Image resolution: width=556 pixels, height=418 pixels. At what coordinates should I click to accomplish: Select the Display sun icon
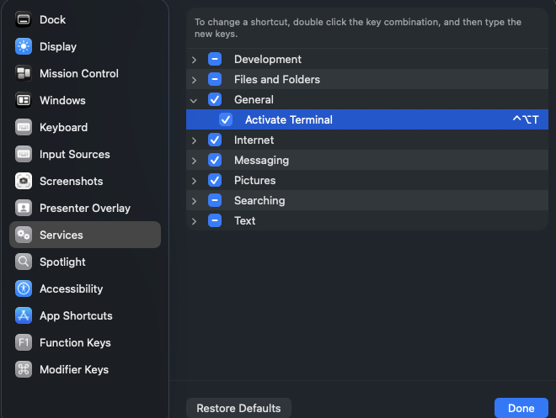(x=24, y=46)
